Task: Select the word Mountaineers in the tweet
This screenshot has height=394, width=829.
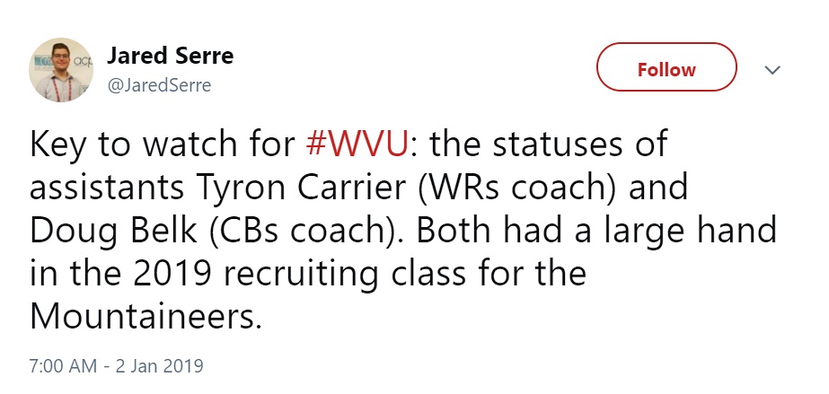Action: [146, 318]
